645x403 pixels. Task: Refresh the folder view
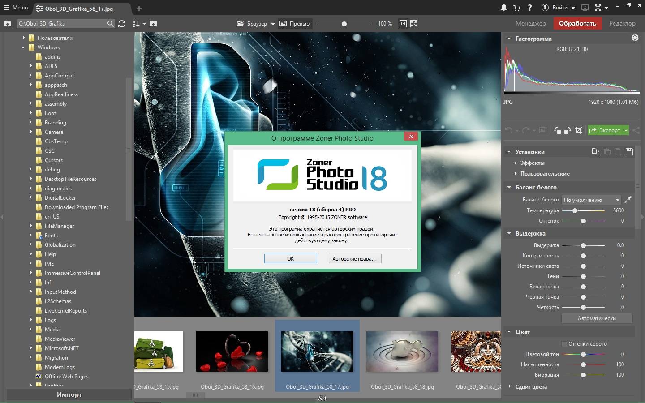[122, 24]
